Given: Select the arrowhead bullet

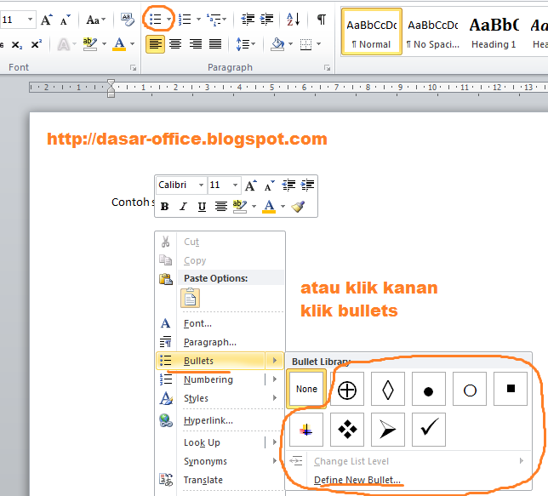Looking at the screenshot, I should [x=388, y=430].
